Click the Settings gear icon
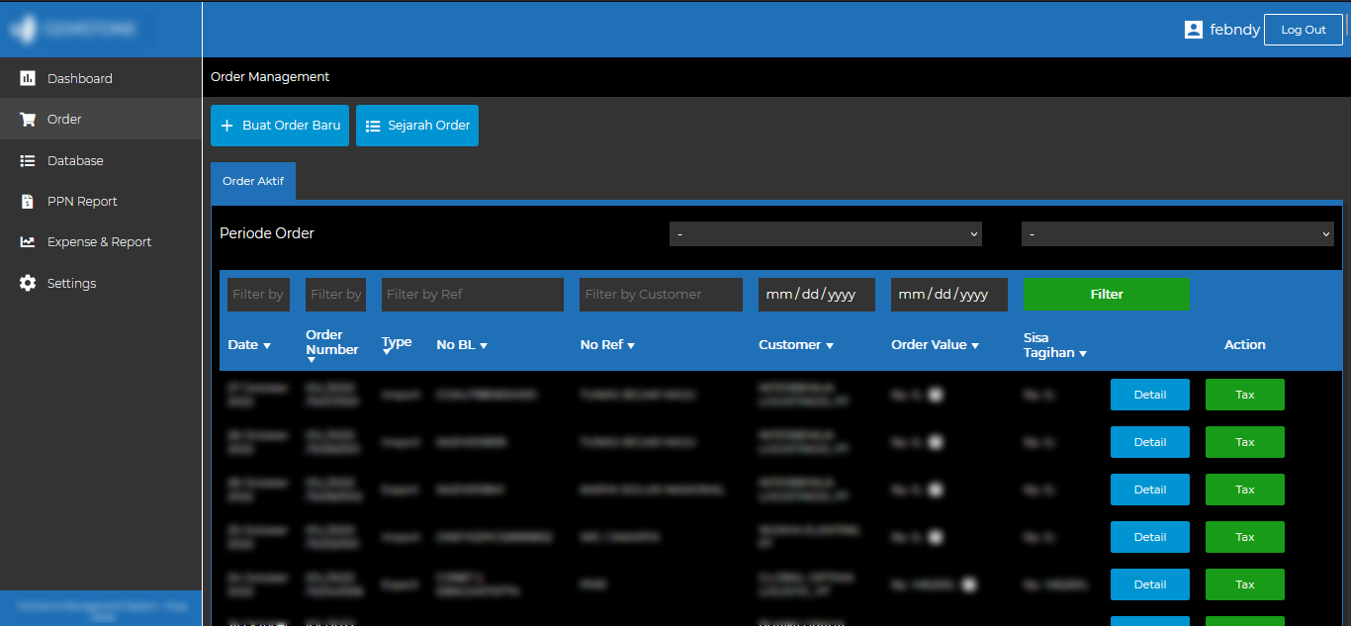This screenshot has width=1351, height=626. tap(28, 284)
